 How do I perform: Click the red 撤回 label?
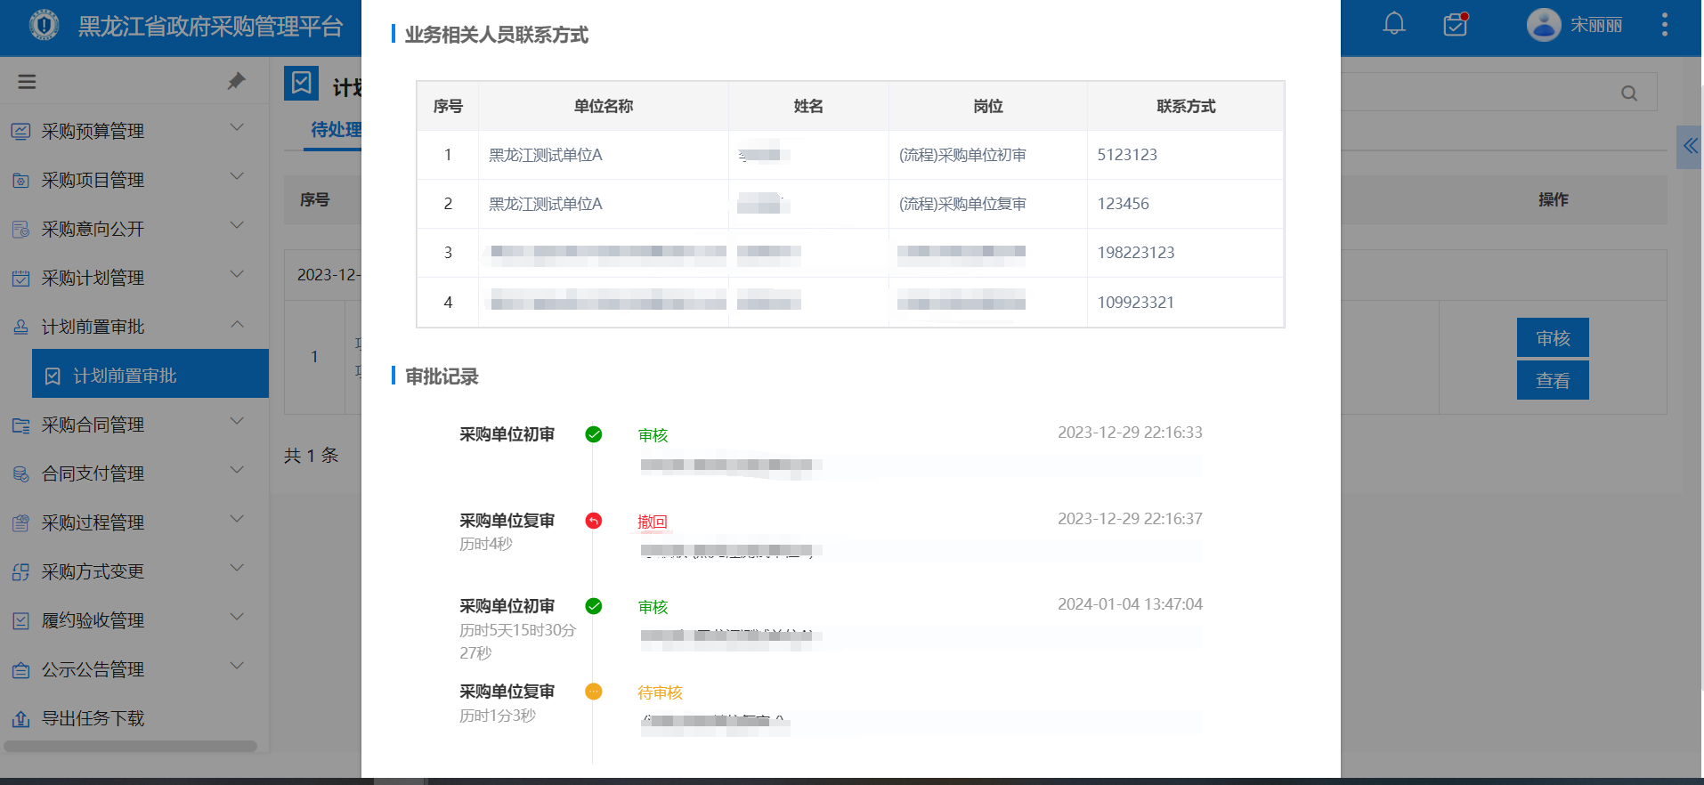653,522
